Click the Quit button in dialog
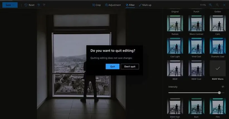Screen dimensions: 229x119 pyautogui.click(x=113, y=66)
